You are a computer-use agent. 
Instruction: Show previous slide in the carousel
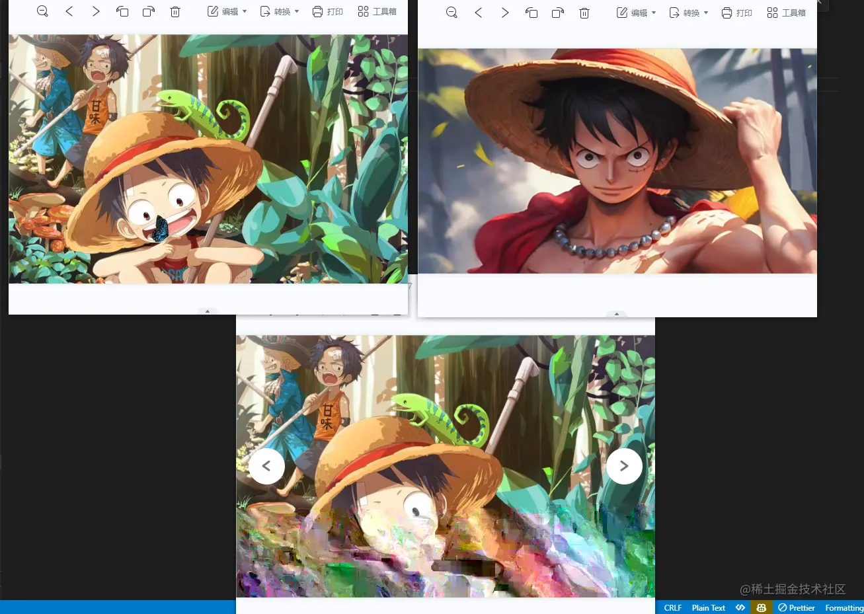pos(266,466)
